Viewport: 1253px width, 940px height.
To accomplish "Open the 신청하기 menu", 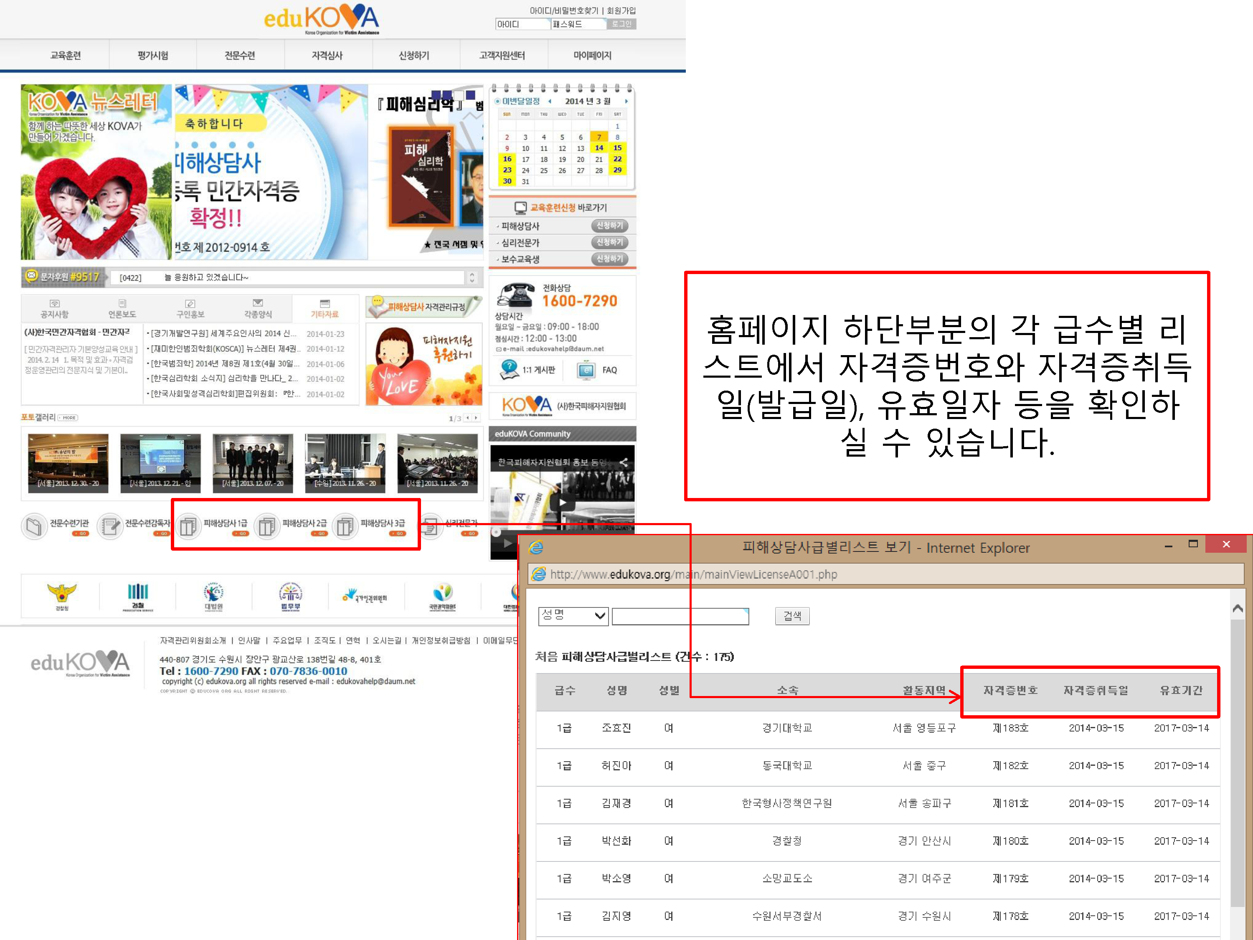I will point(414,56).
